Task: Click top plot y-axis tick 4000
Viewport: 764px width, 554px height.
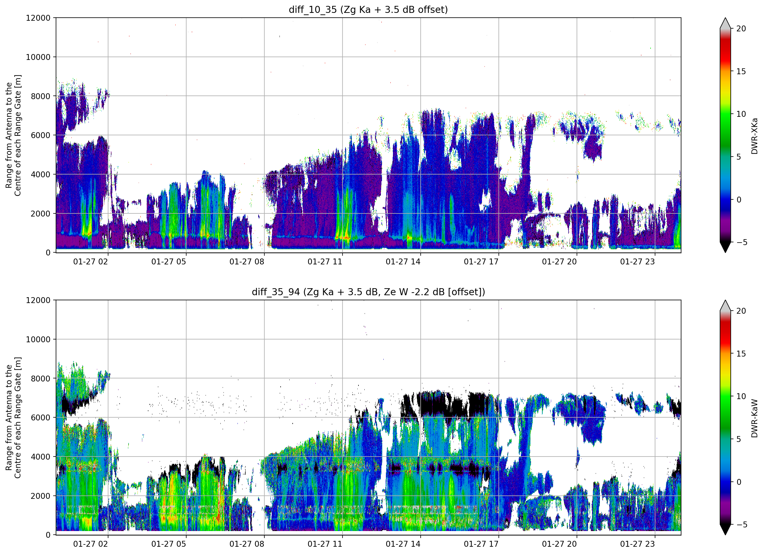Action: pos(41,174)
